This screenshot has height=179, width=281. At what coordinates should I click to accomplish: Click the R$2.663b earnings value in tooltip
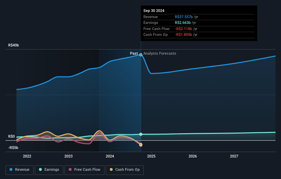click(183, 23)
